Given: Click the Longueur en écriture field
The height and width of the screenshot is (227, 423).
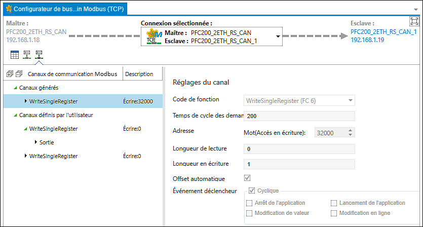Looking at the screenshot, I should (299, 164).
